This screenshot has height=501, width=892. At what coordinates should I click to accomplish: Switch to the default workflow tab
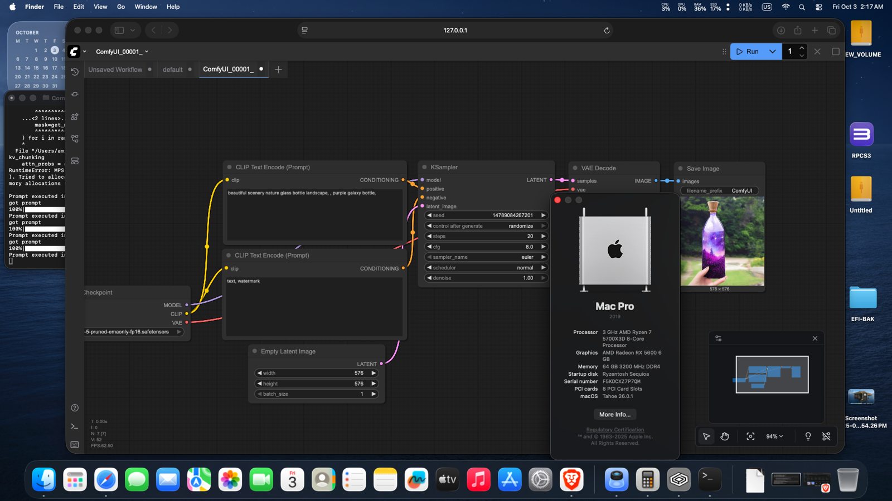173,69
